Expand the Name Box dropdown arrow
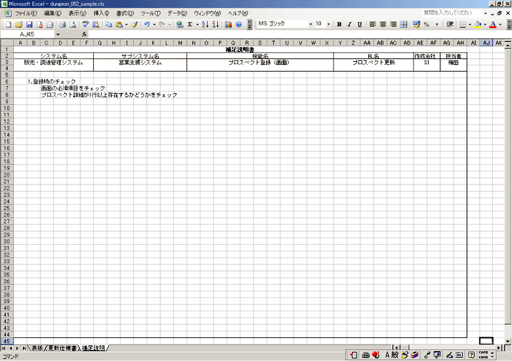 (58, 34)
